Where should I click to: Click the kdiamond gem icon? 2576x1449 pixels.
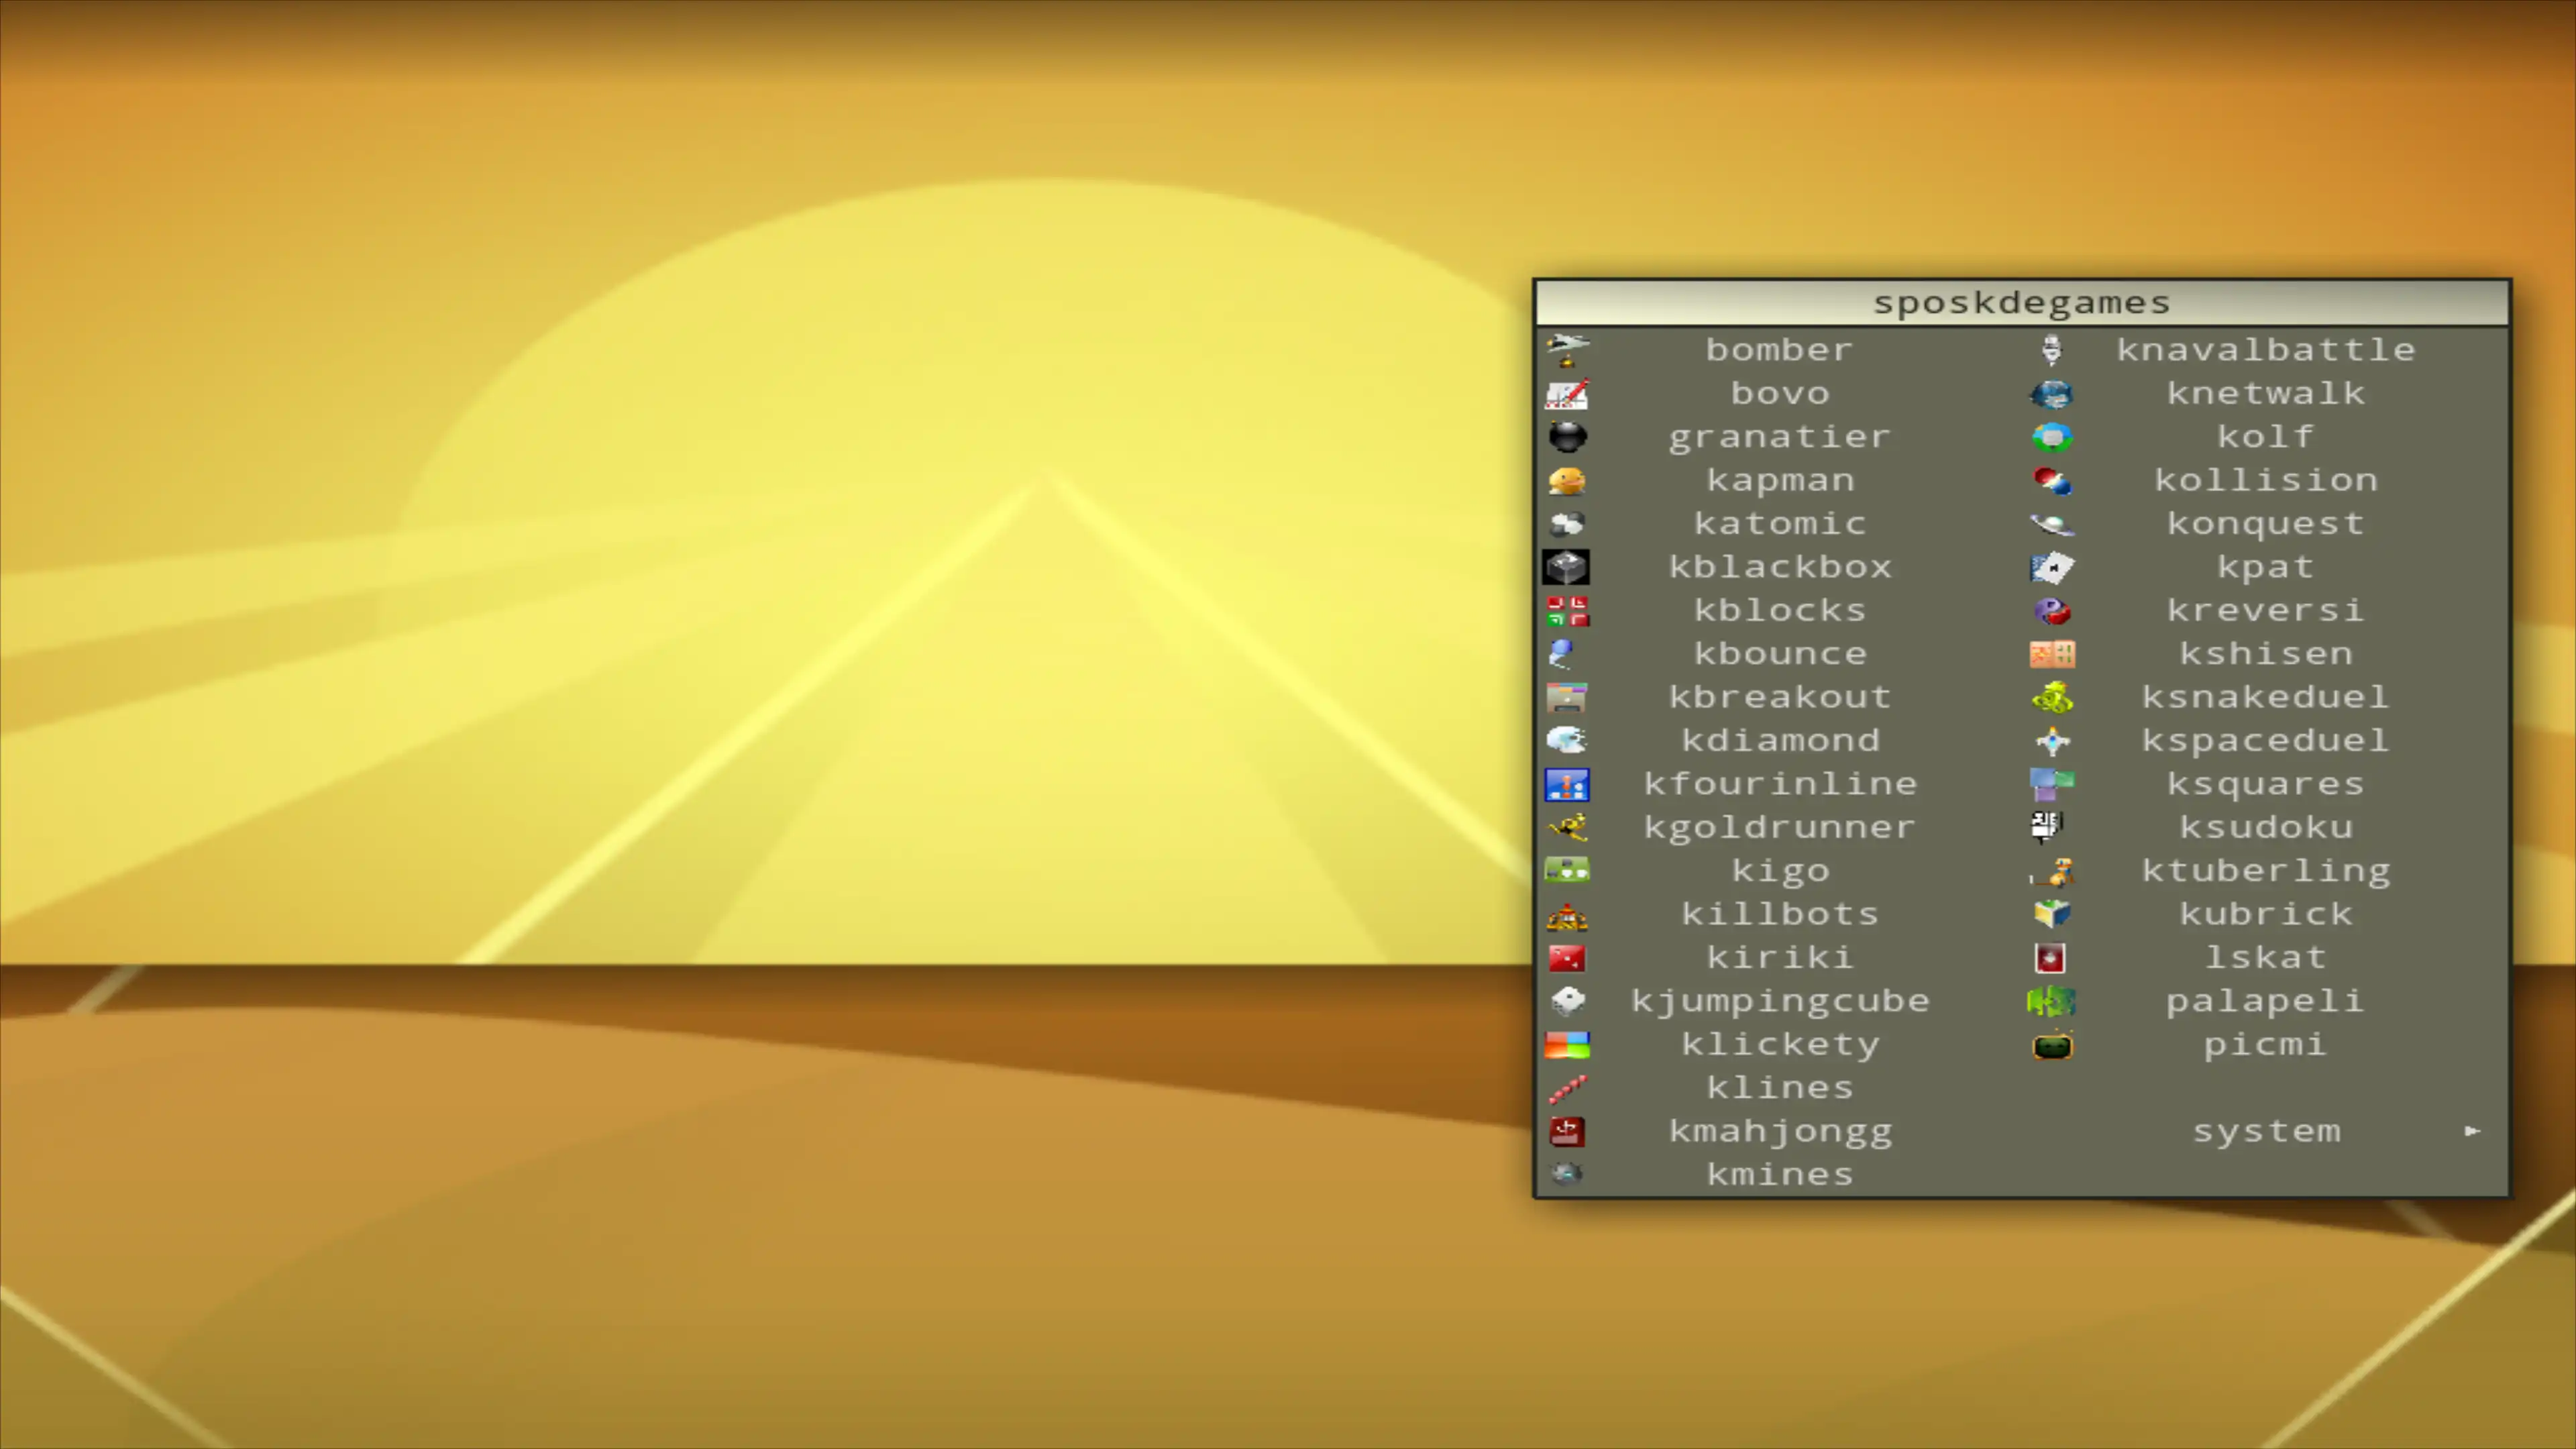1567,741
